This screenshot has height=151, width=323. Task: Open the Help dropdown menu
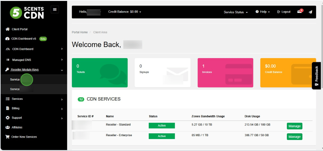point(263,12)
